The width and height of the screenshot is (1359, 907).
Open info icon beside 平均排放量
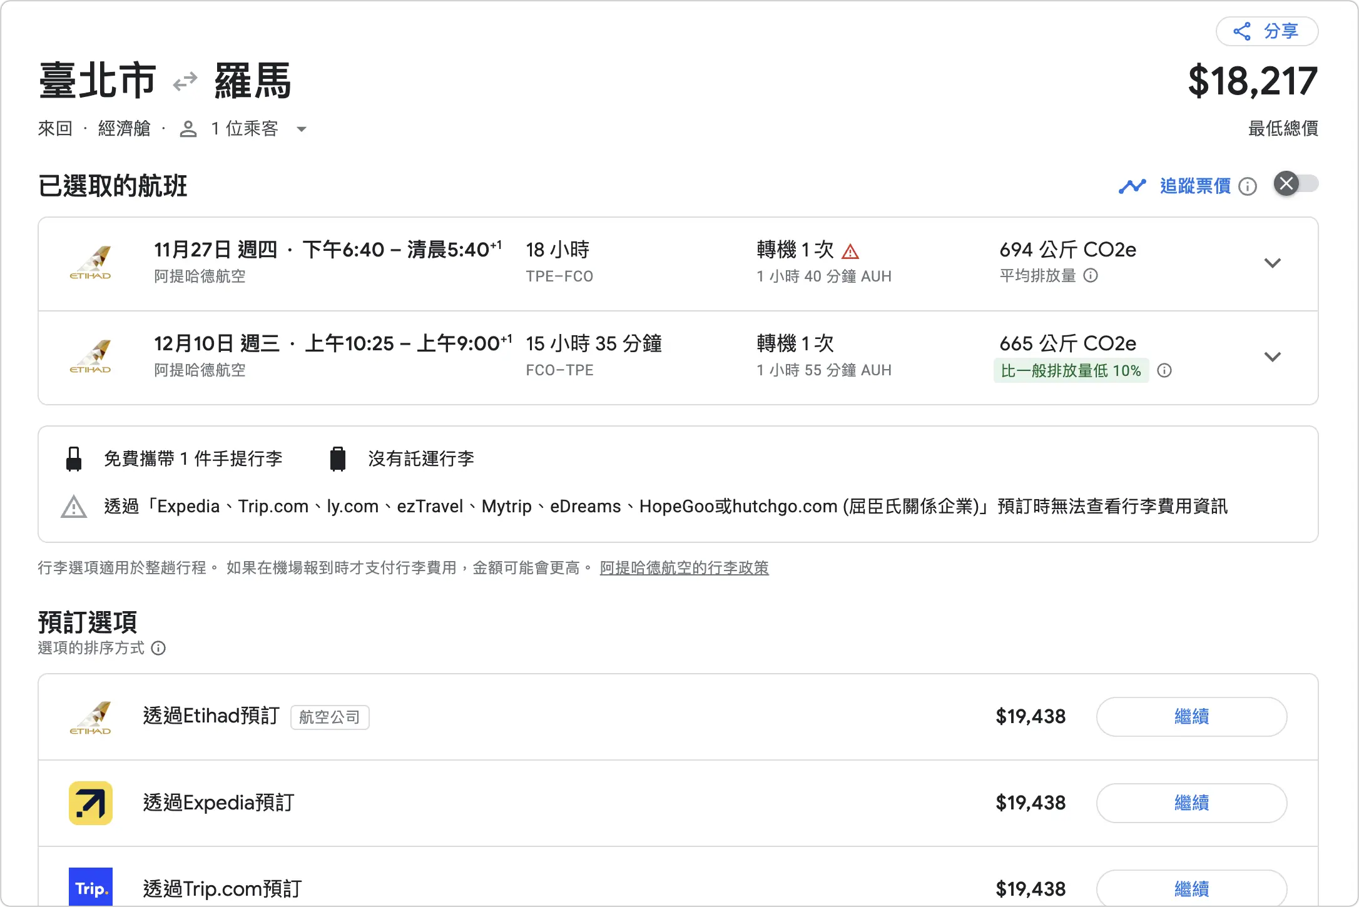tap(1091, 275)
